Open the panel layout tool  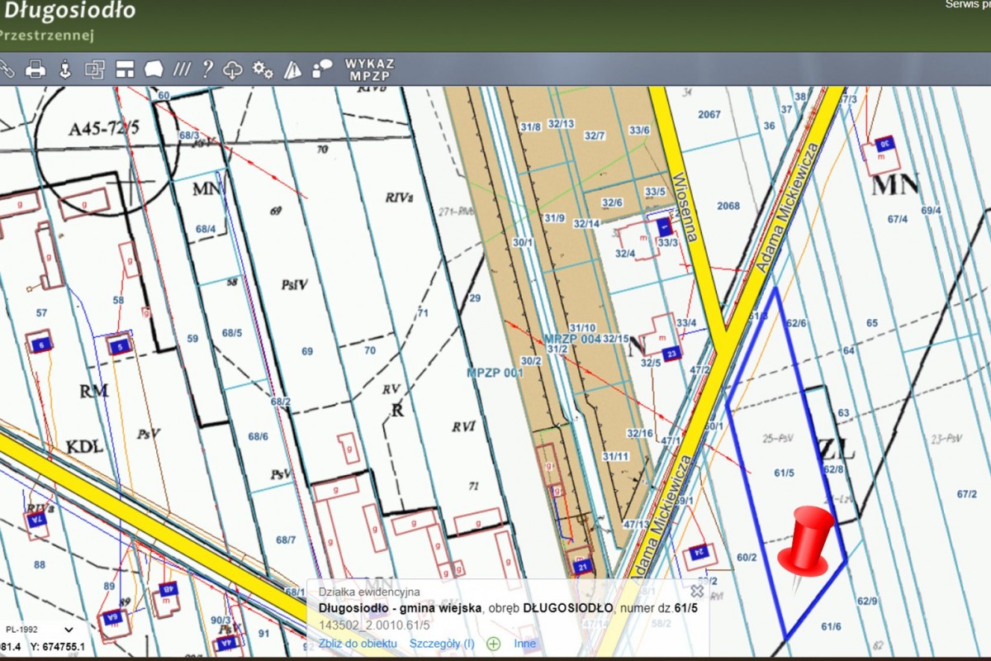click(125, 69)
